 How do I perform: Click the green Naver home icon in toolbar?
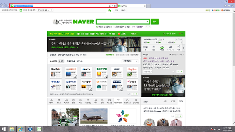[x=110, y=10]
